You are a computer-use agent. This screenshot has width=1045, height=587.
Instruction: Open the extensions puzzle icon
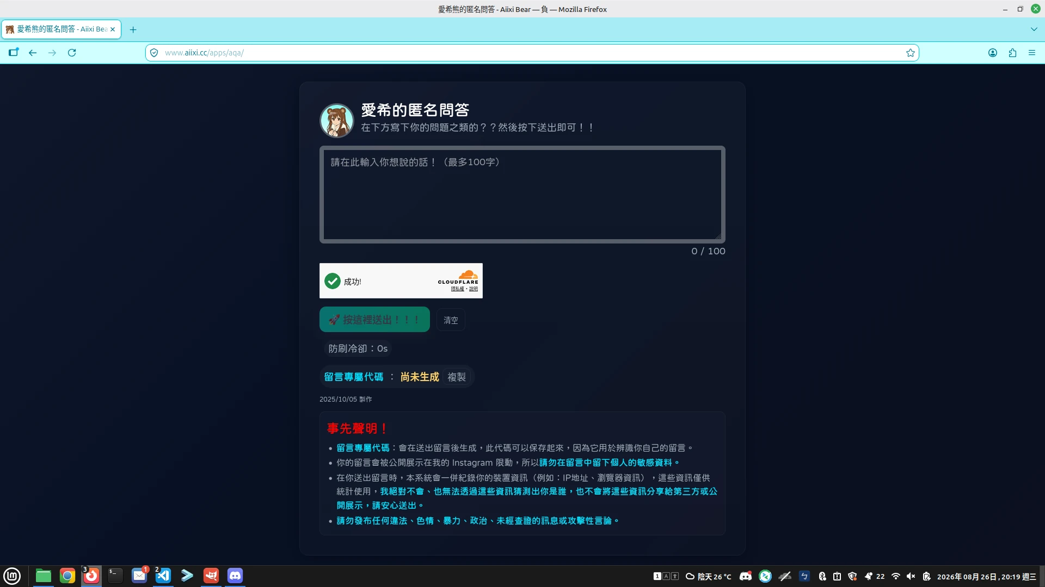(1012, 53)
